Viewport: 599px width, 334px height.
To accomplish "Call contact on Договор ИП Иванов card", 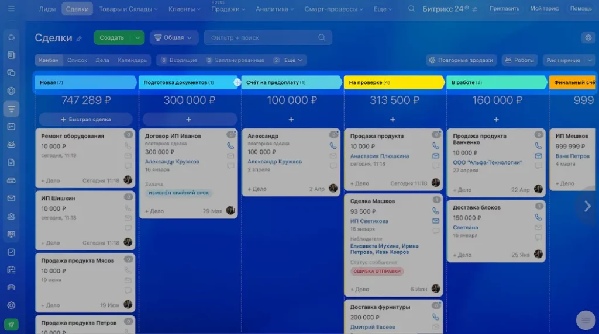I will point(230,145).
